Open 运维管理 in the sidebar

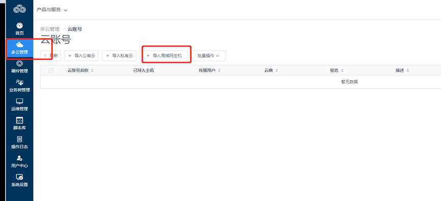[x=19, y=105]
